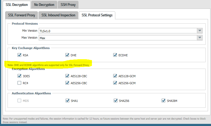Click the Min Version label
Viewport: 211px width, 126px height.
(x=30, y=31)
